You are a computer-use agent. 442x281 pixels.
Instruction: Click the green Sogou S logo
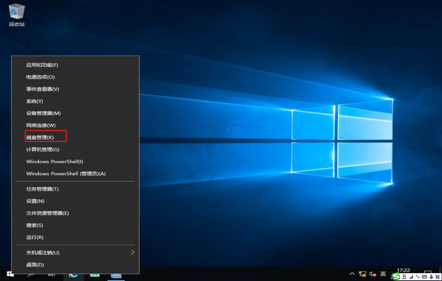[x=396, y=276]
